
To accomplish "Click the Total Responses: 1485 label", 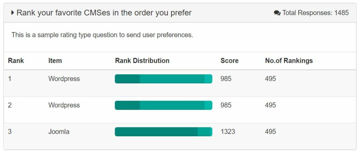I will click(x=316, y=13).
